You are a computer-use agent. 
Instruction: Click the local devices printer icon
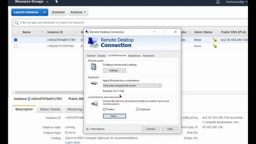point(94,104)
